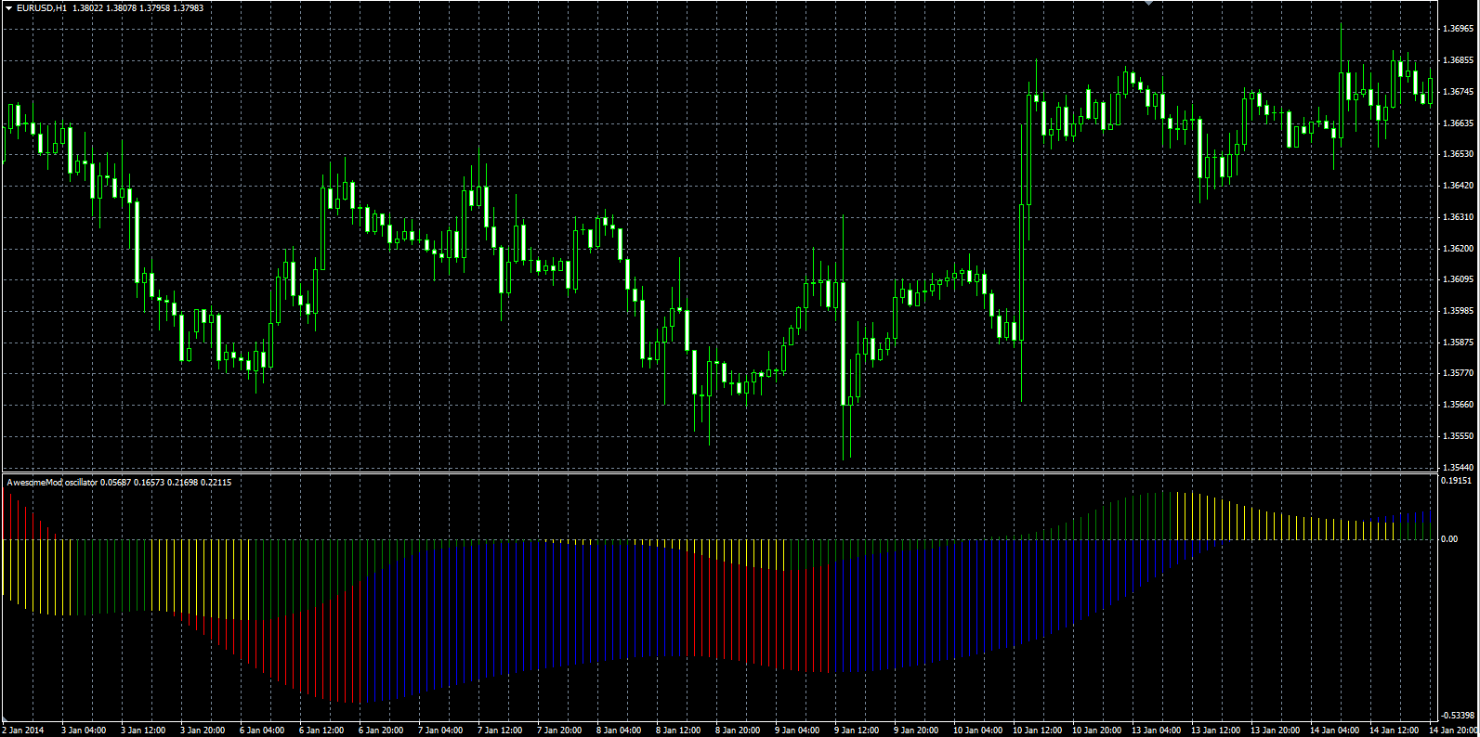
Task: Select the EURUSD,H1 chart title text
Action: [42, 7]
